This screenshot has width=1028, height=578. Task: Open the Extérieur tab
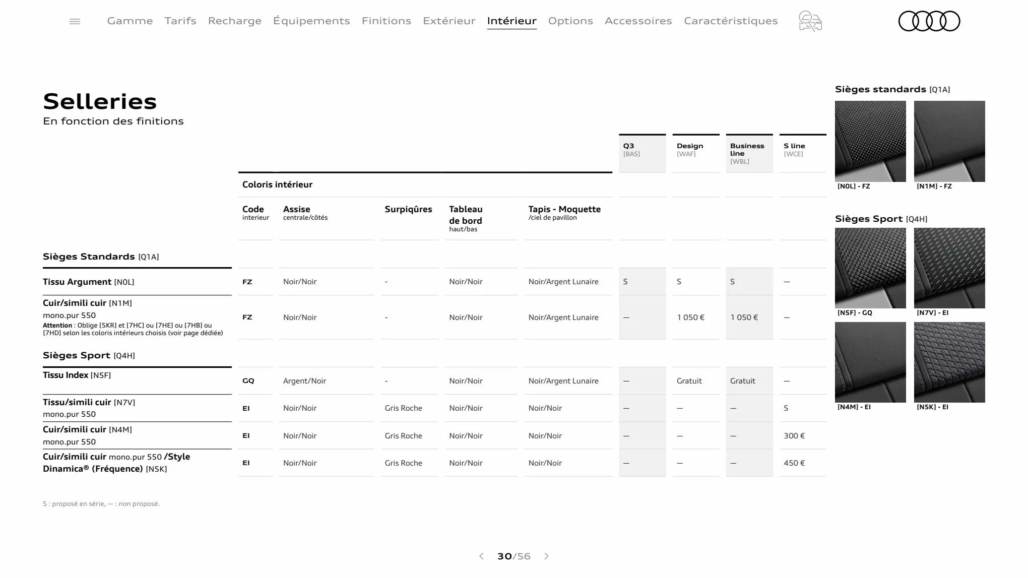coord(449,21)
